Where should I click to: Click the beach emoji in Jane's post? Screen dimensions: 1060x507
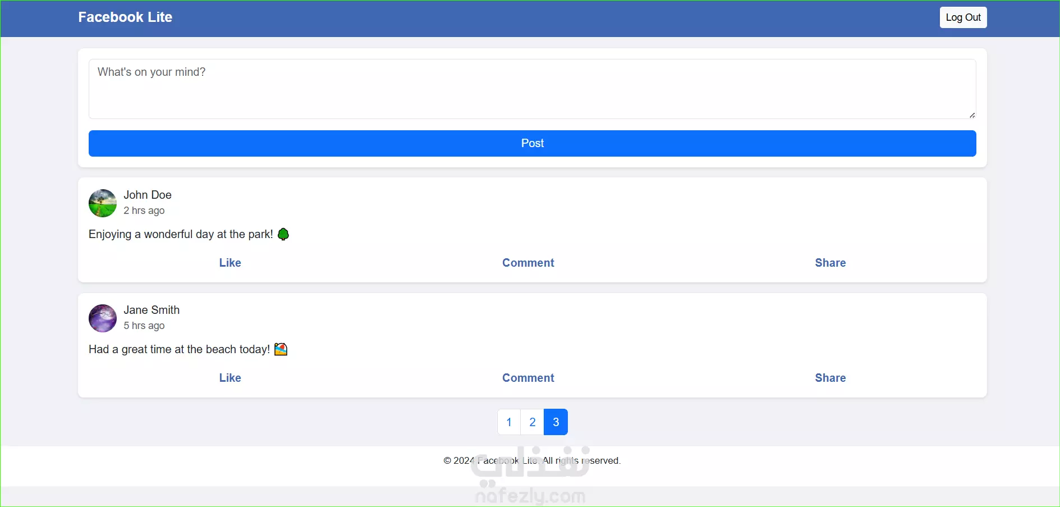tap(281, 349)
